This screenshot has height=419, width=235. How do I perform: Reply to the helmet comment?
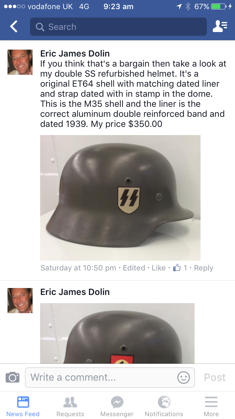click(204, 268)
